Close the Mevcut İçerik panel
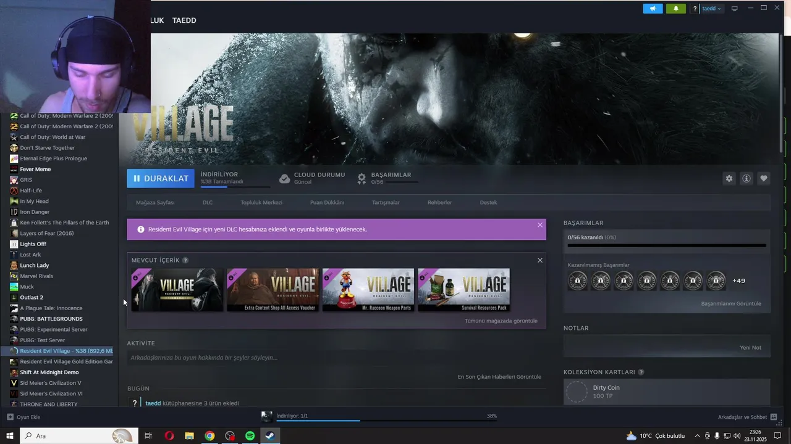Screen dimensions: 791x444 [x=540, y=260]
